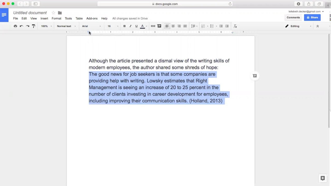Rename the Untitled document title
This screenshot has width=331, height=186.
pos(30,13)
